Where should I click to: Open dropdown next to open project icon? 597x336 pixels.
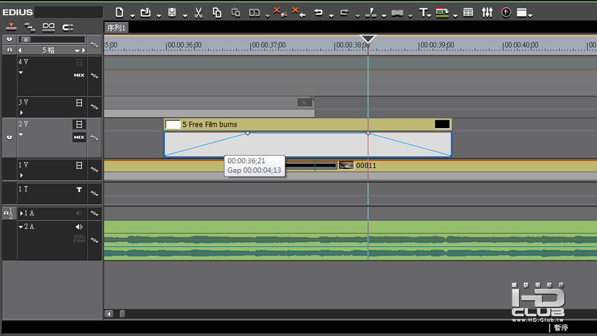pos(159,16)
